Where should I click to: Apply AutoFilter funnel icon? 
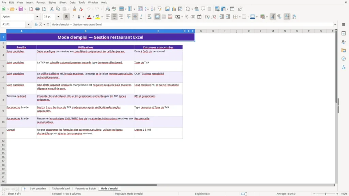[160, 9]
